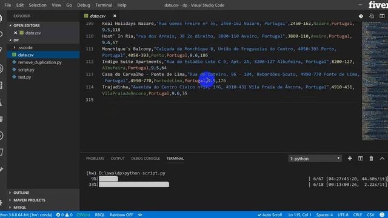This screenshot has height=218, width=388.
Task: Open the Go menu
Action: (69, 5)
